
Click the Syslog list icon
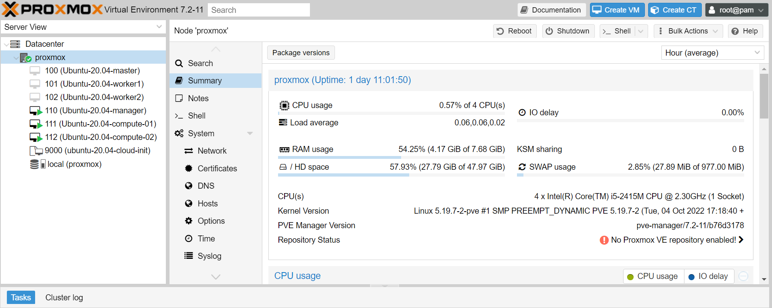pos(188,256)
